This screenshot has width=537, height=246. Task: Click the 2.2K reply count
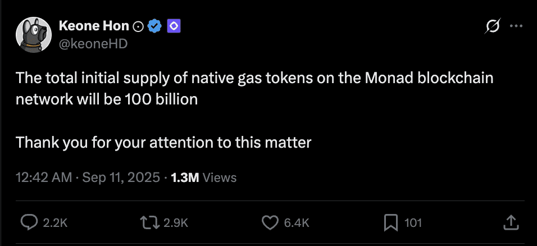[x=55, y=223]
